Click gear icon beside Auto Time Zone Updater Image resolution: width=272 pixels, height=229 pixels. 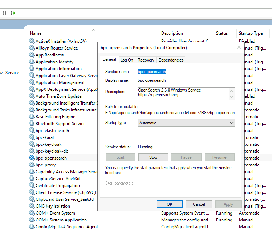pyautogui.click(x=32, y=96)
